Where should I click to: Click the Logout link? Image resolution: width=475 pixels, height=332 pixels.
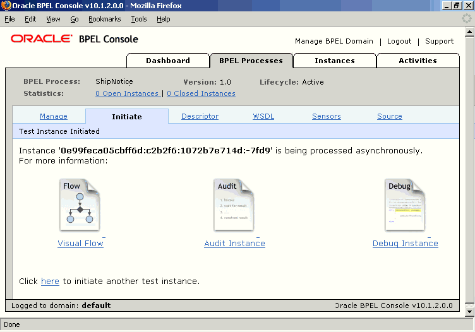click(x=399, y=41)
